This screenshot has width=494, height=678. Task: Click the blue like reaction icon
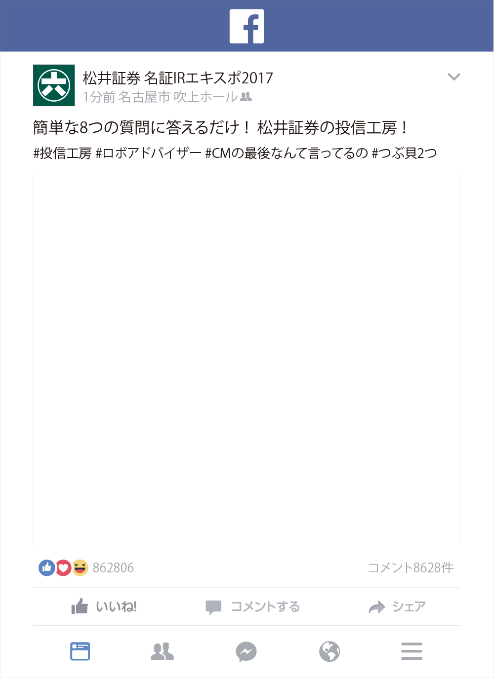coord(46,568)
